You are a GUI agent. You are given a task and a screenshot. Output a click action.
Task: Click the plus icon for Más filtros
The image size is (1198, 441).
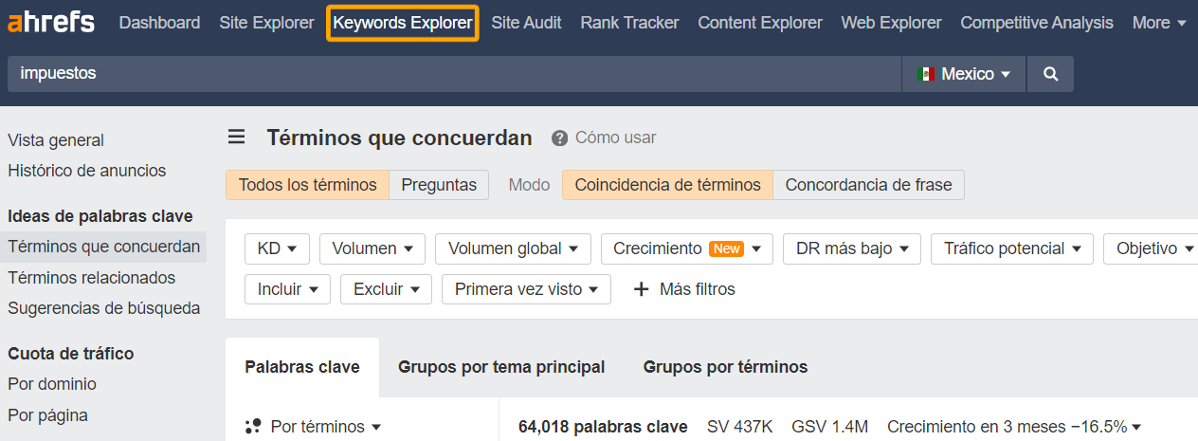(642, 289)
